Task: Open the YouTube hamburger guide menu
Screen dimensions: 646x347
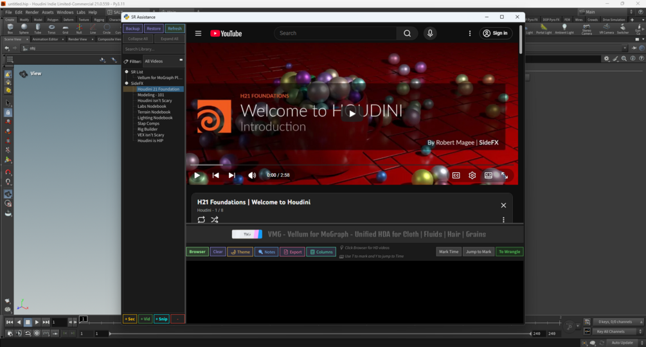Action: click(198, 33)
